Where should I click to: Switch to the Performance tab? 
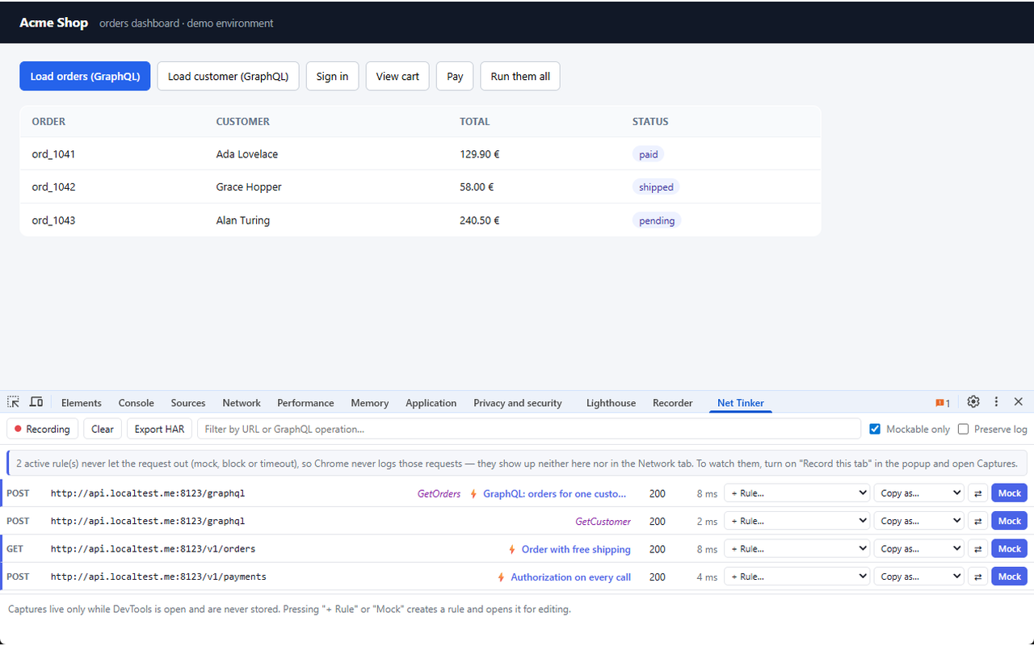305,403
